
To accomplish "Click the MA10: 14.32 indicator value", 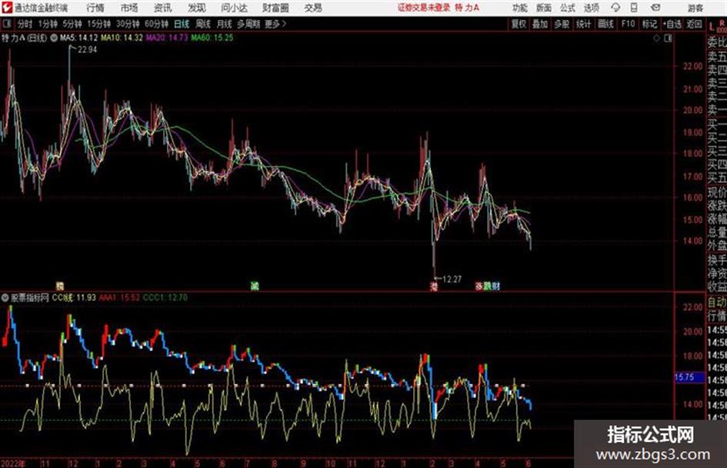I will point(122,38).
